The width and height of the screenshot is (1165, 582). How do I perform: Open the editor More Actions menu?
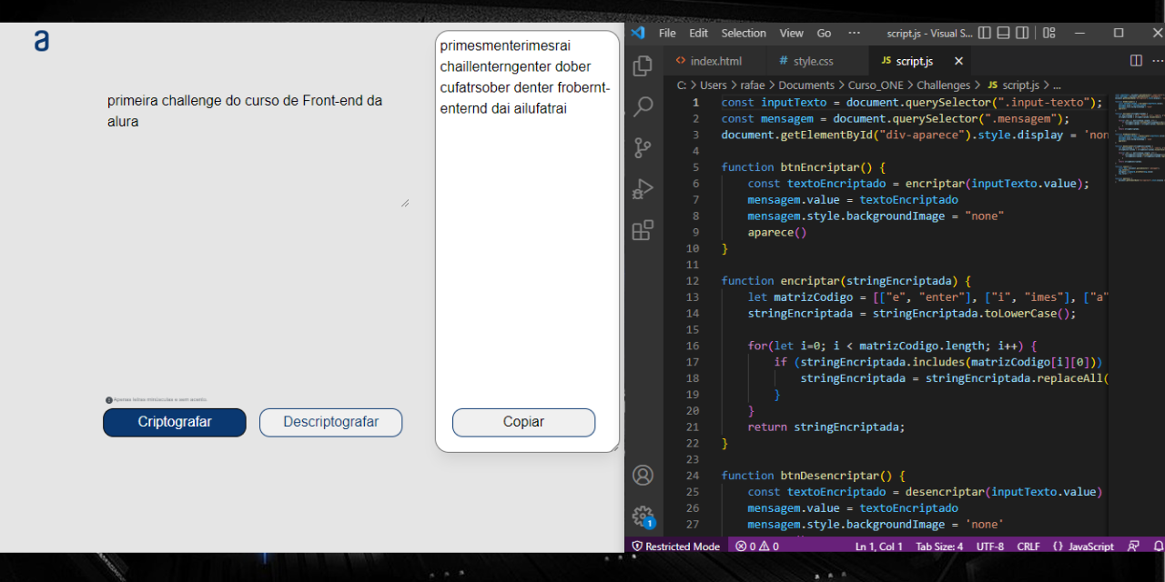pos(1159,60)
